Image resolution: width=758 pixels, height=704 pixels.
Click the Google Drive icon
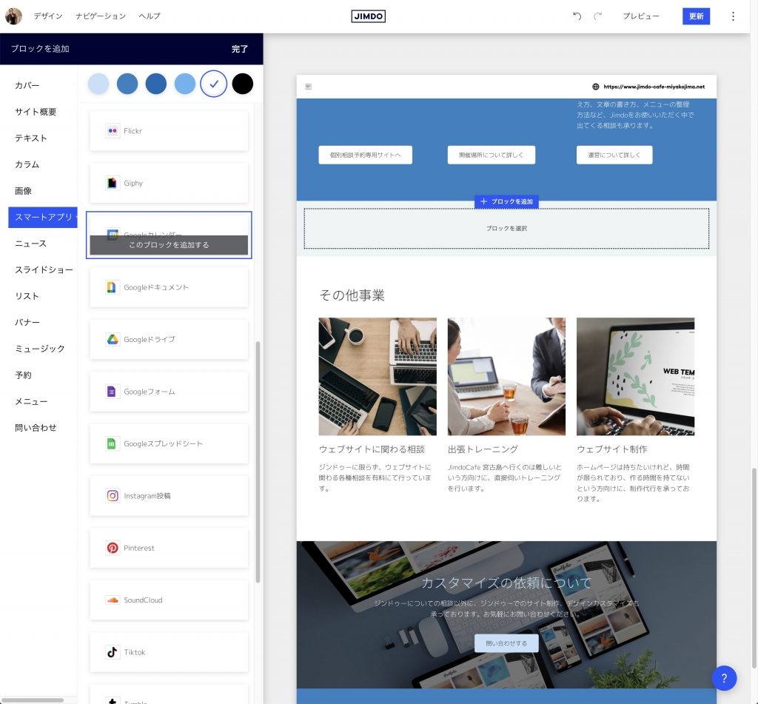click(x=113, y=340)
